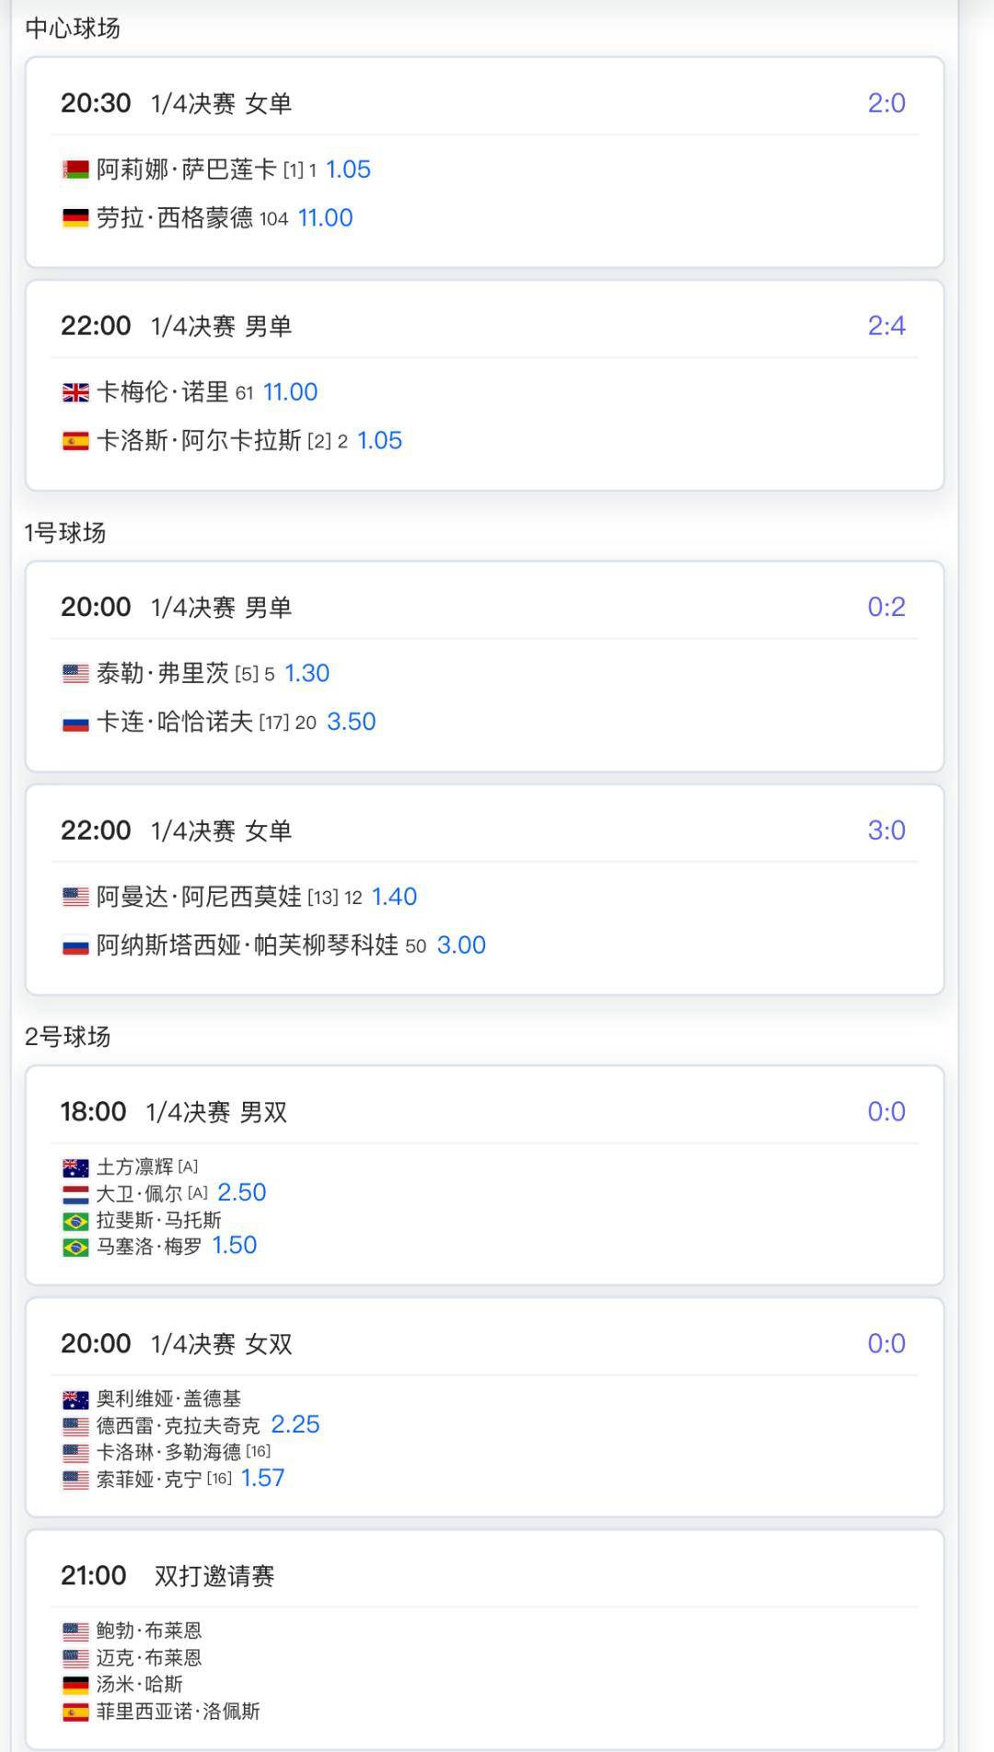Choose odds 1.40 for 阿曼达·阿尼西莫娃
994x1752 pixels.
coord(394,897)
